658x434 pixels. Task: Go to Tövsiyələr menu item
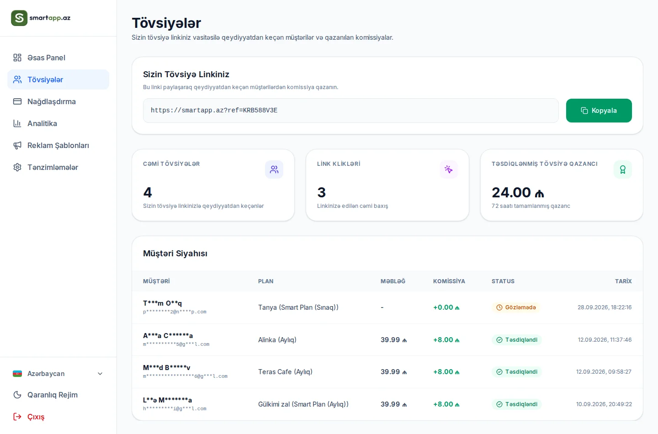[58, 79]
